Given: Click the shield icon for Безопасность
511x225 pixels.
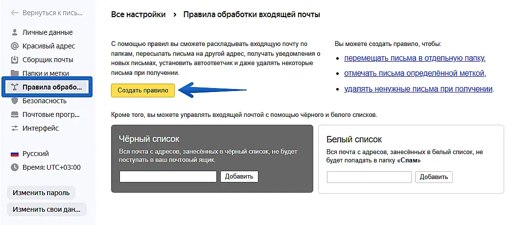Looking at the screenshot, I should (14, 101).
